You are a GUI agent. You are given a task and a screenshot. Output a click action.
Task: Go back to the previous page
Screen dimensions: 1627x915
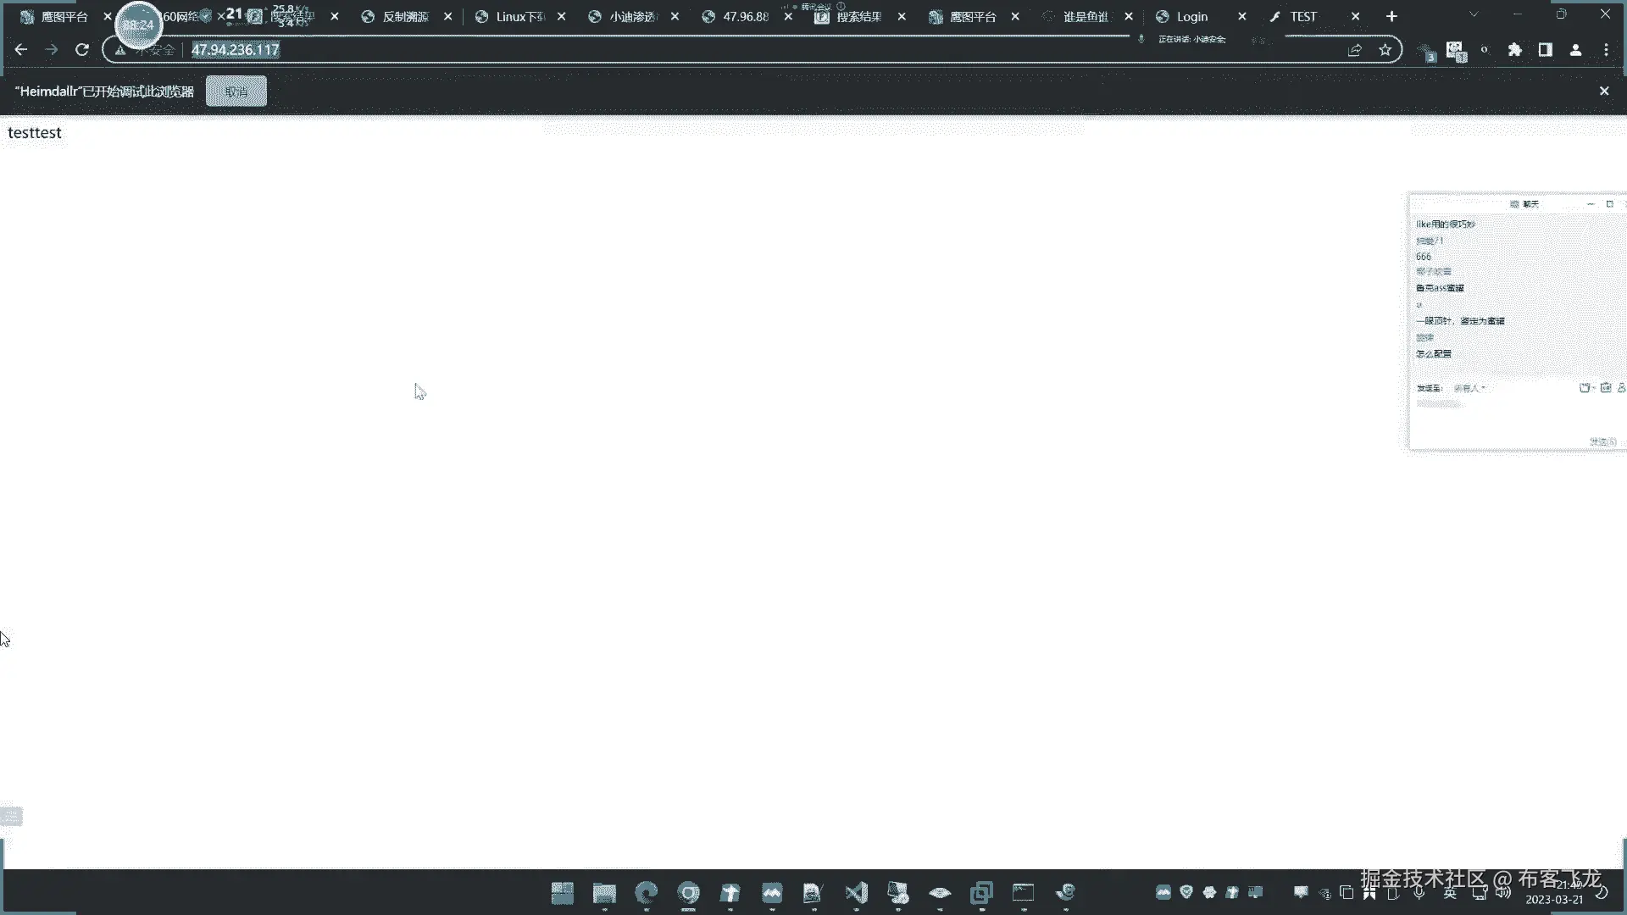pos(21,50)
